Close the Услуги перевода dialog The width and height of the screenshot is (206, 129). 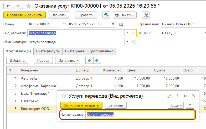pos(193,96)
